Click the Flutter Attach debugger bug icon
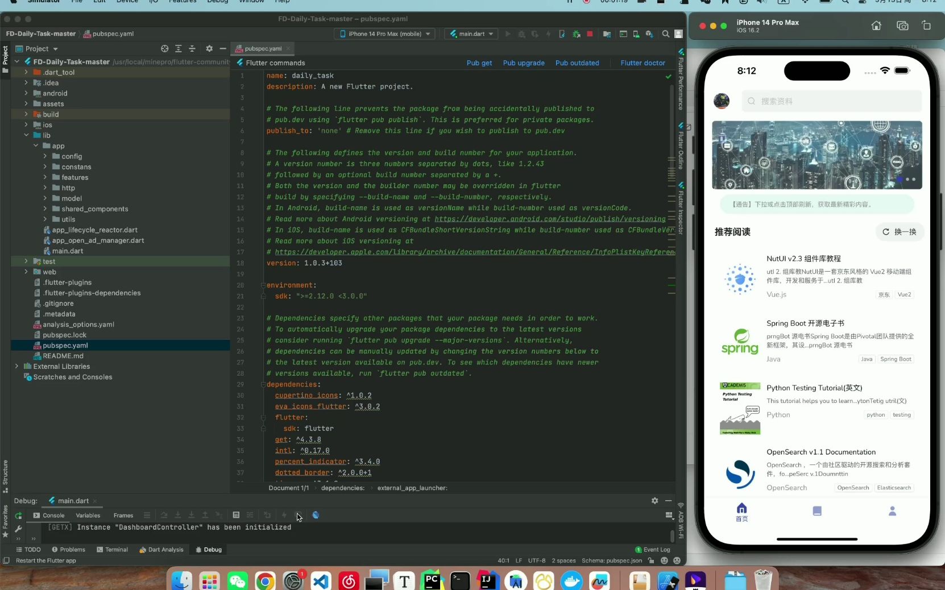This screenshot has width=945, height=590. [x=576, y=34]
